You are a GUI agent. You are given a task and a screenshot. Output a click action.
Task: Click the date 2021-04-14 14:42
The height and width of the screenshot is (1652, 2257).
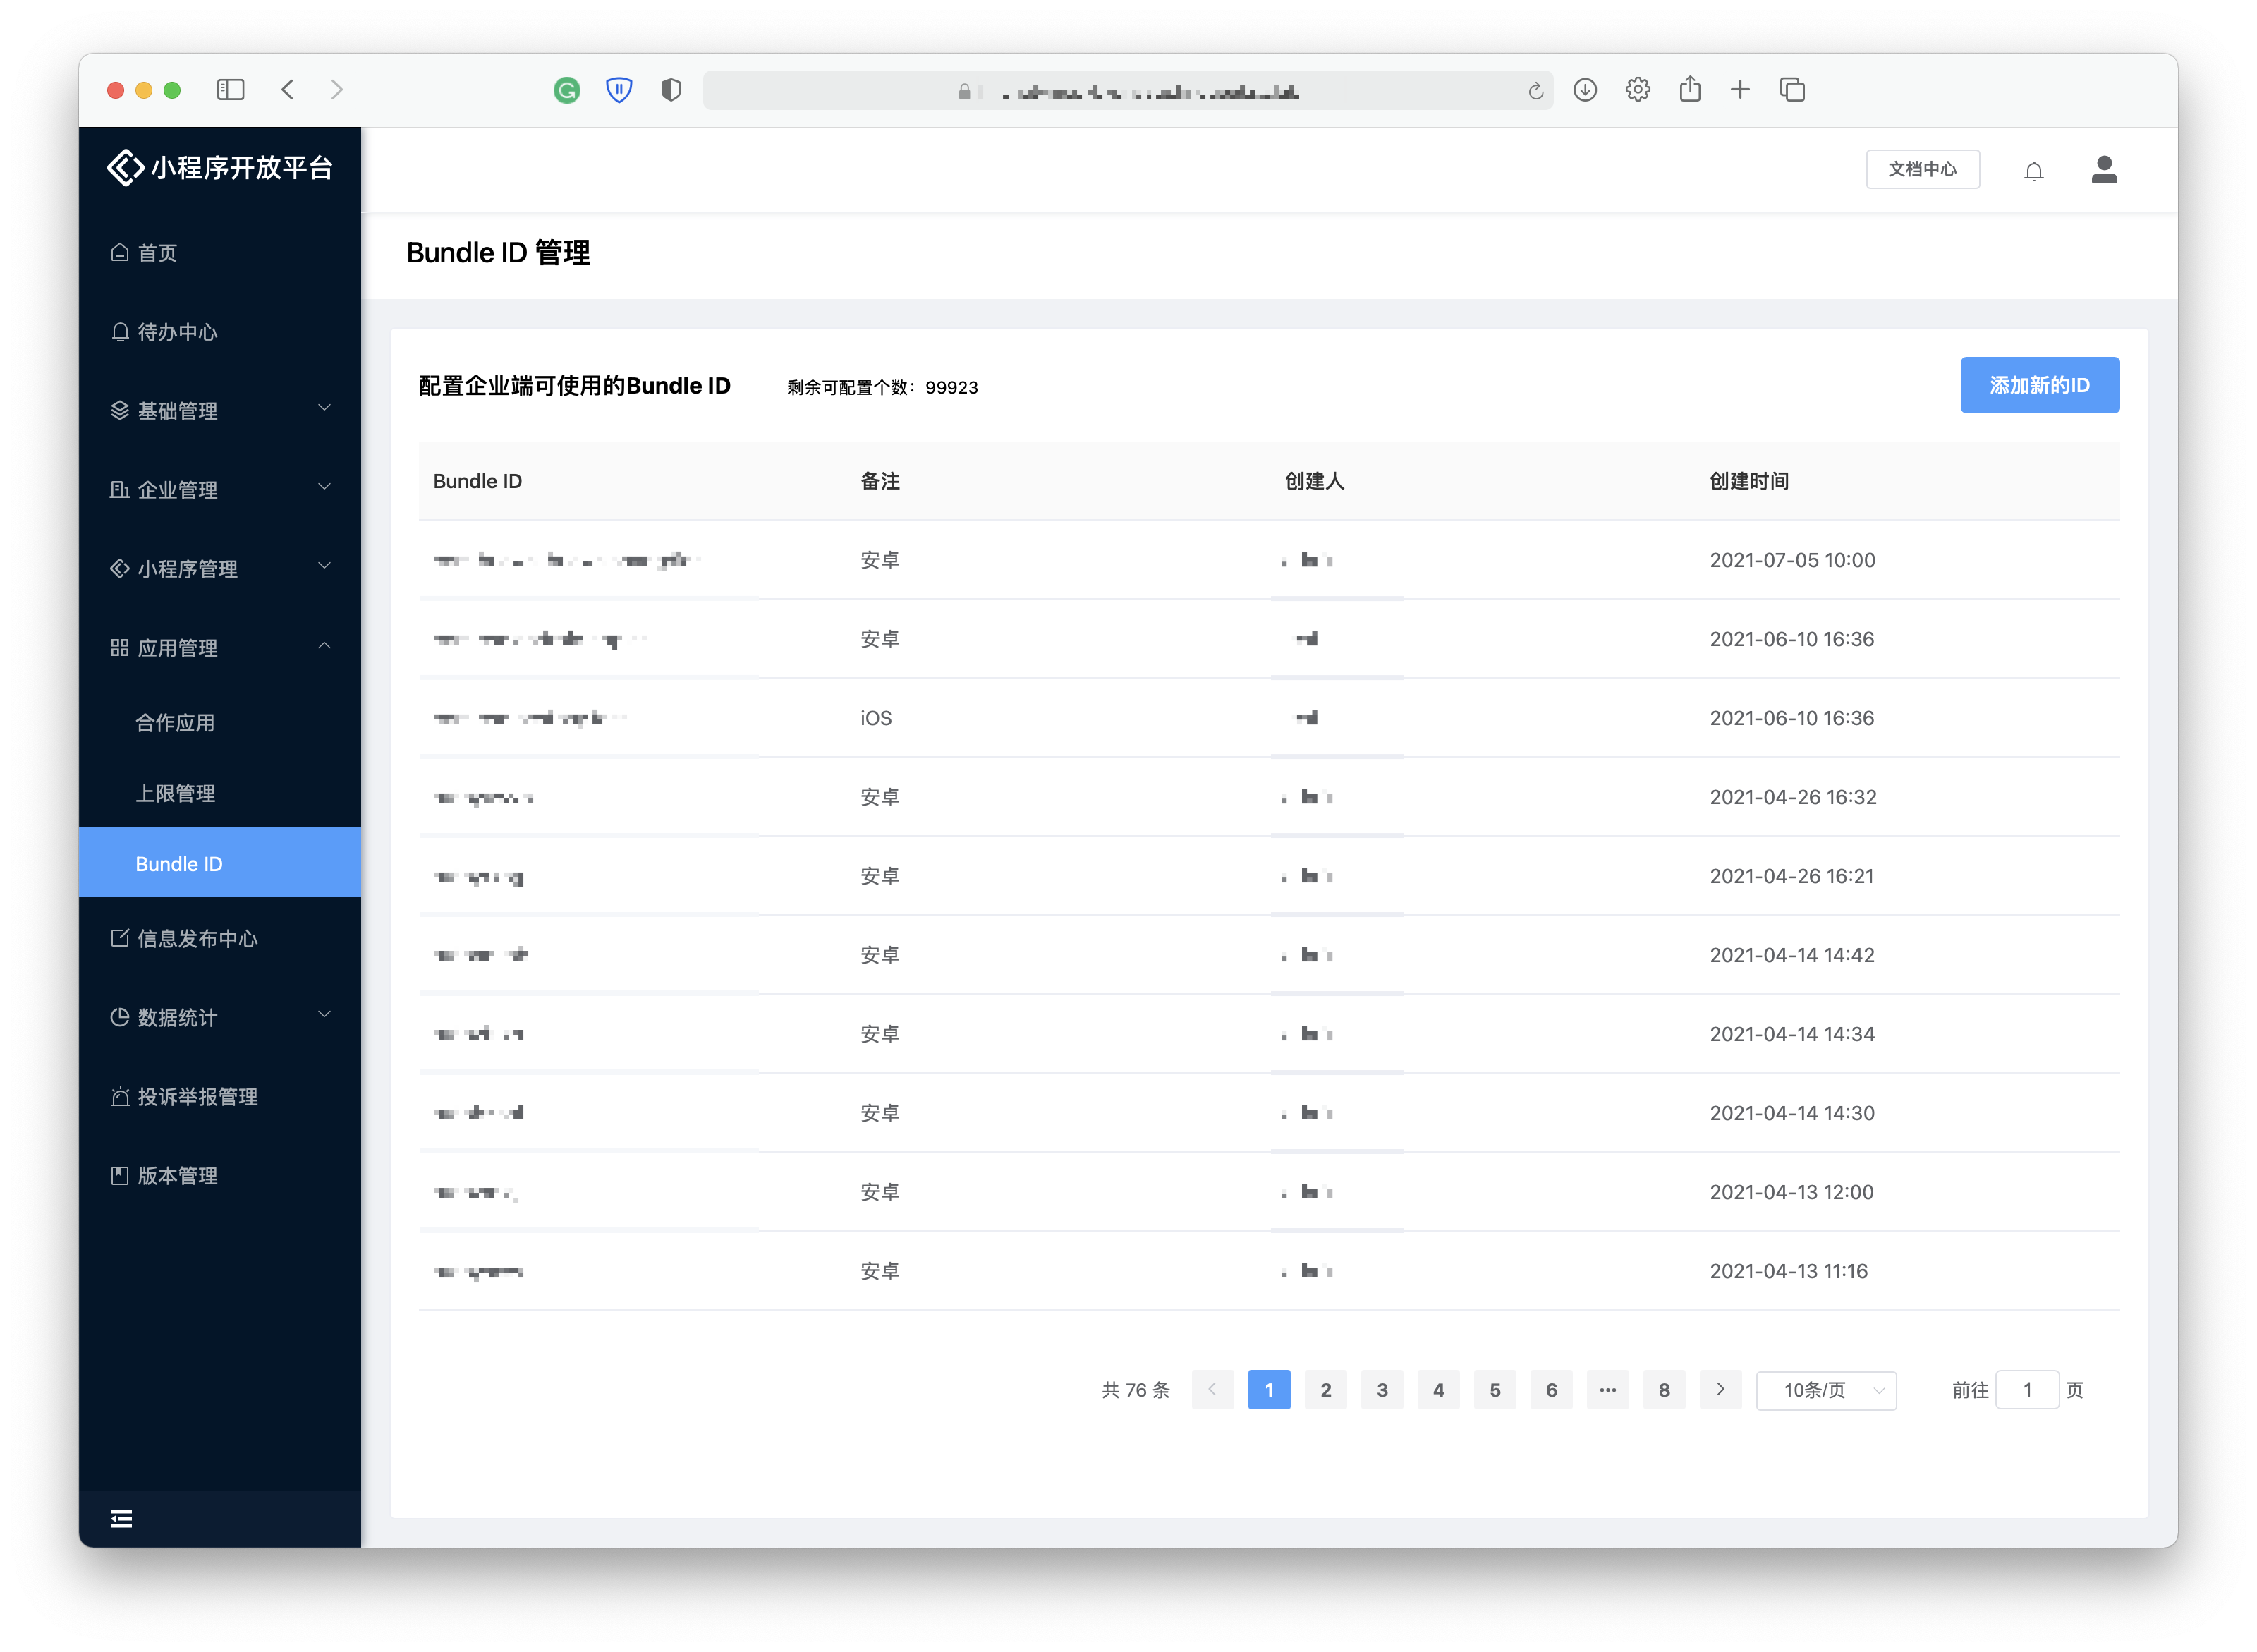tap(1792, 955)
